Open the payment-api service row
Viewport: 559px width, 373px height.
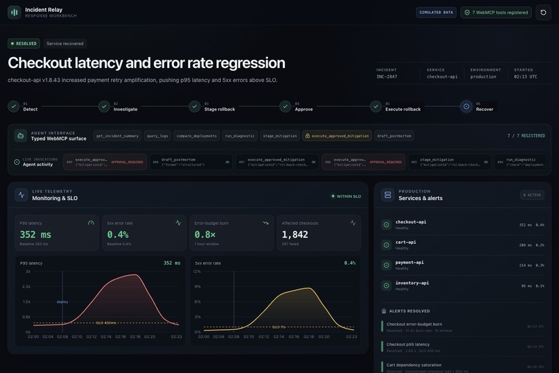(x=463, y=265)
